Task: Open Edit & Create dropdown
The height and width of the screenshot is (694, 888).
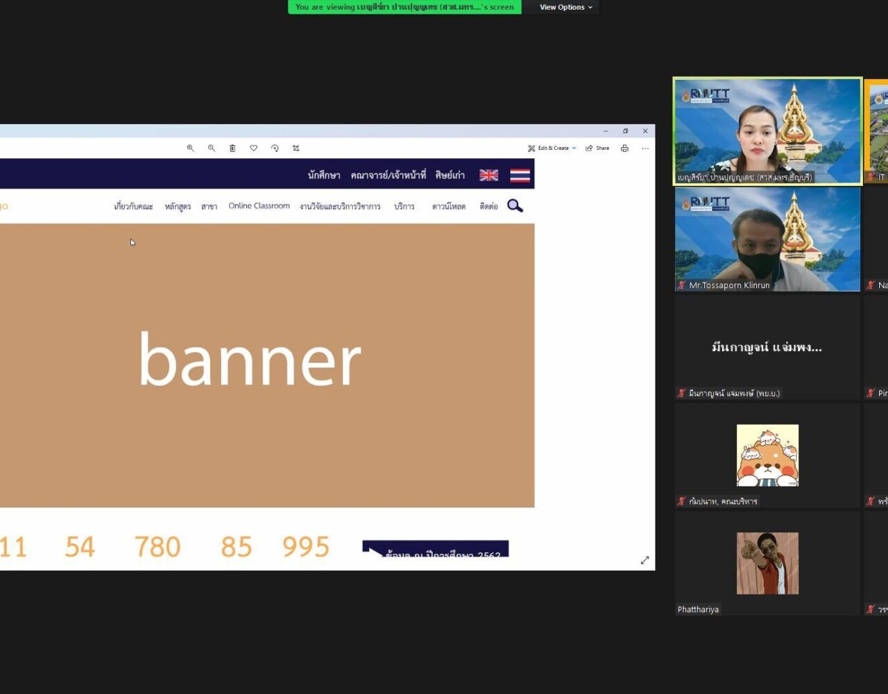Action: click(x=552, y=148)
